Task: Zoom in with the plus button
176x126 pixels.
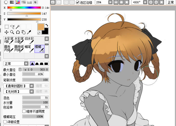Action: click(121, 2)
